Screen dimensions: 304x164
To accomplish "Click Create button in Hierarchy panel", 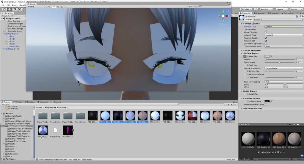I will pyautogui.click(x=5, y=16).
